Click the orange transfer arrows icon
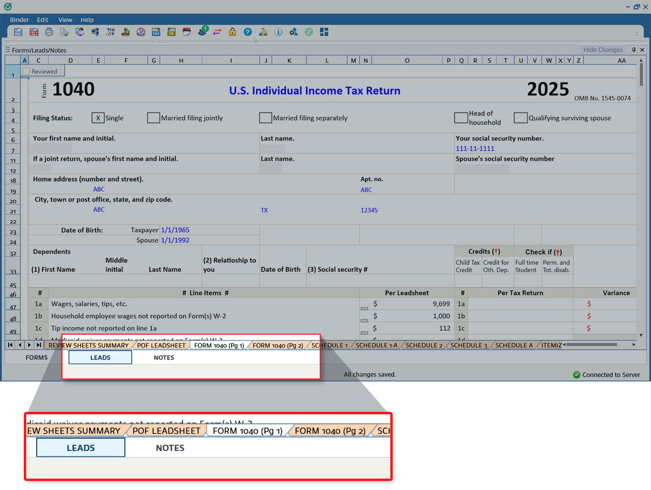The width and height of the screenshot is (651, 490). (218, 32)
